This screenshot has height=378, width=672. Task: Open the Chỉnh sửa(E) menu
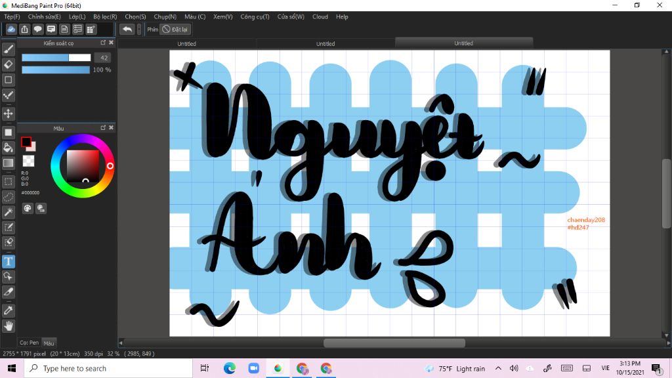pos(44,16)
